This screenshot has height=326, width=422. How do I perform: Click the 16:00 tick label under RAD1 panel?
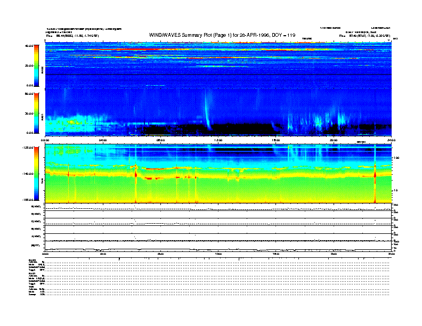click(276, 140)
